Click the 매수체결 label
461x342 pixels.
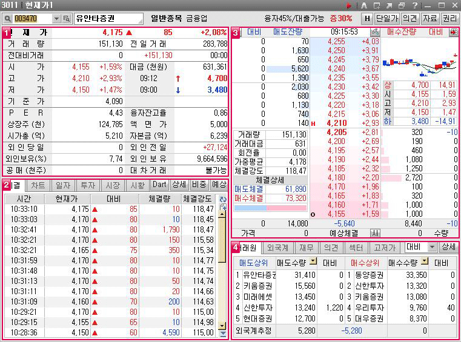pyautogui.click(x=249, y=199)
